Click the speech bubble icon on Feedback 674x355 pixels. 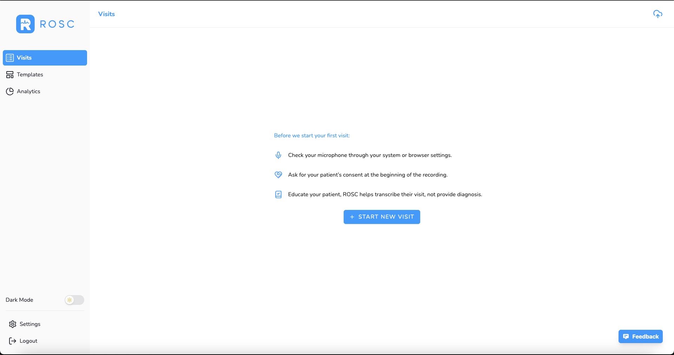(x=626, y=336)
